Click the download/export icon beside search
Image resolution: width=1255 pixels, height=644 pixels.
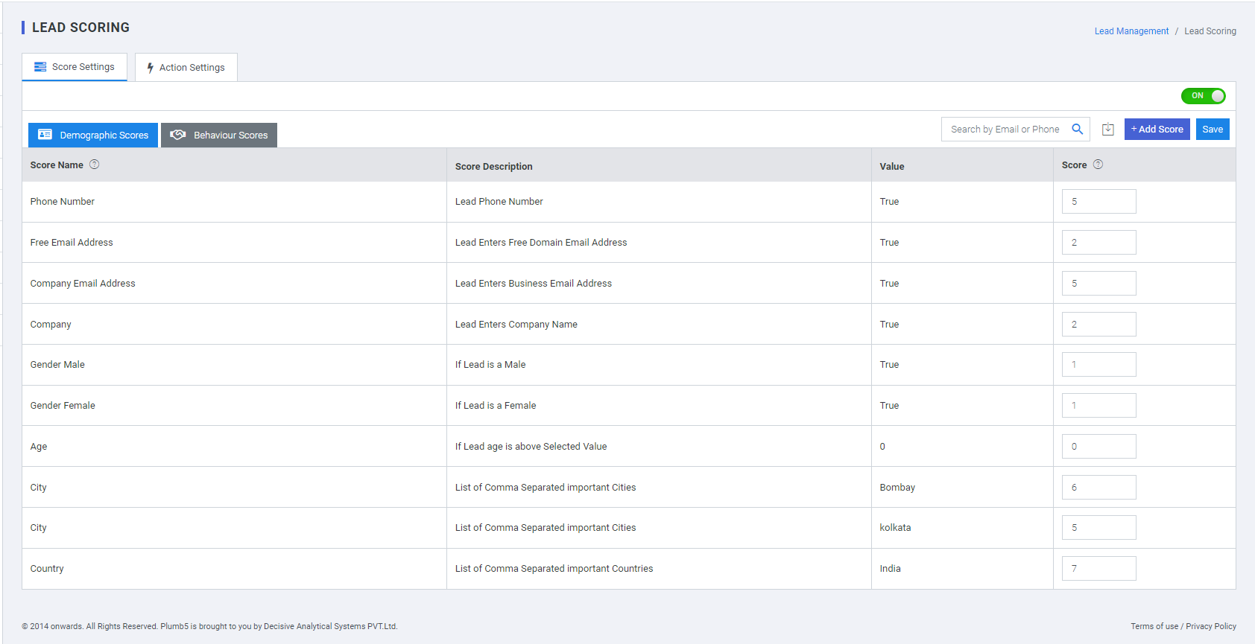coord(1107,130)
